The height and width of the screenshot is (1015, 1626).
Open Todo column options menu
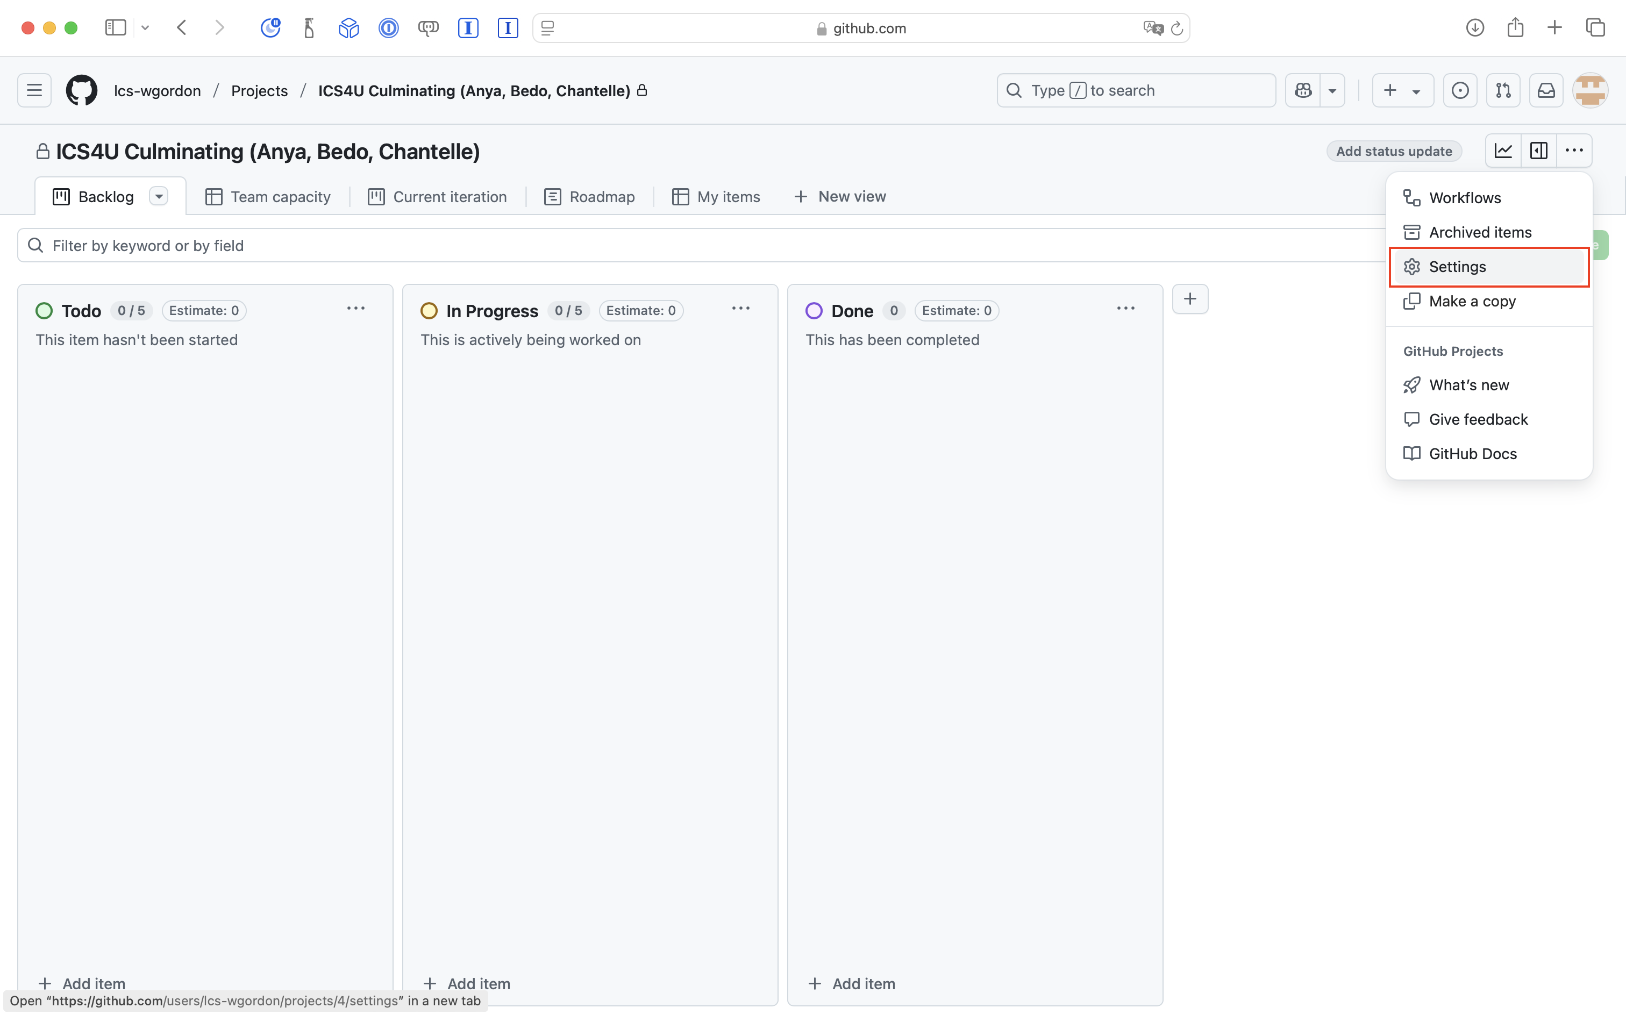tap(356, 308)
